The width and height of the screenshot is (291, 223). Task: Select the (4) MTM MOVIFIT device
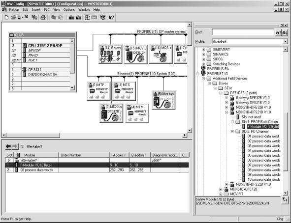[x=137, y=113]
